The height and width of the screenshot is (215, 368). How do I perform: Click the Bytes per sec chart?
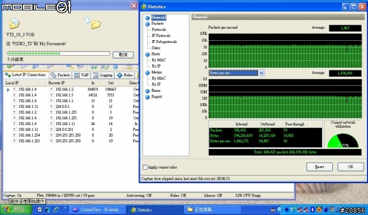pyautogui.click(x=285, y=98)
